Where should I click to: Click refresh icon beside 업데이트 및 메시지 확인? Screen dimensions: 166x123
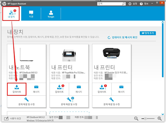tap(109, 37)
